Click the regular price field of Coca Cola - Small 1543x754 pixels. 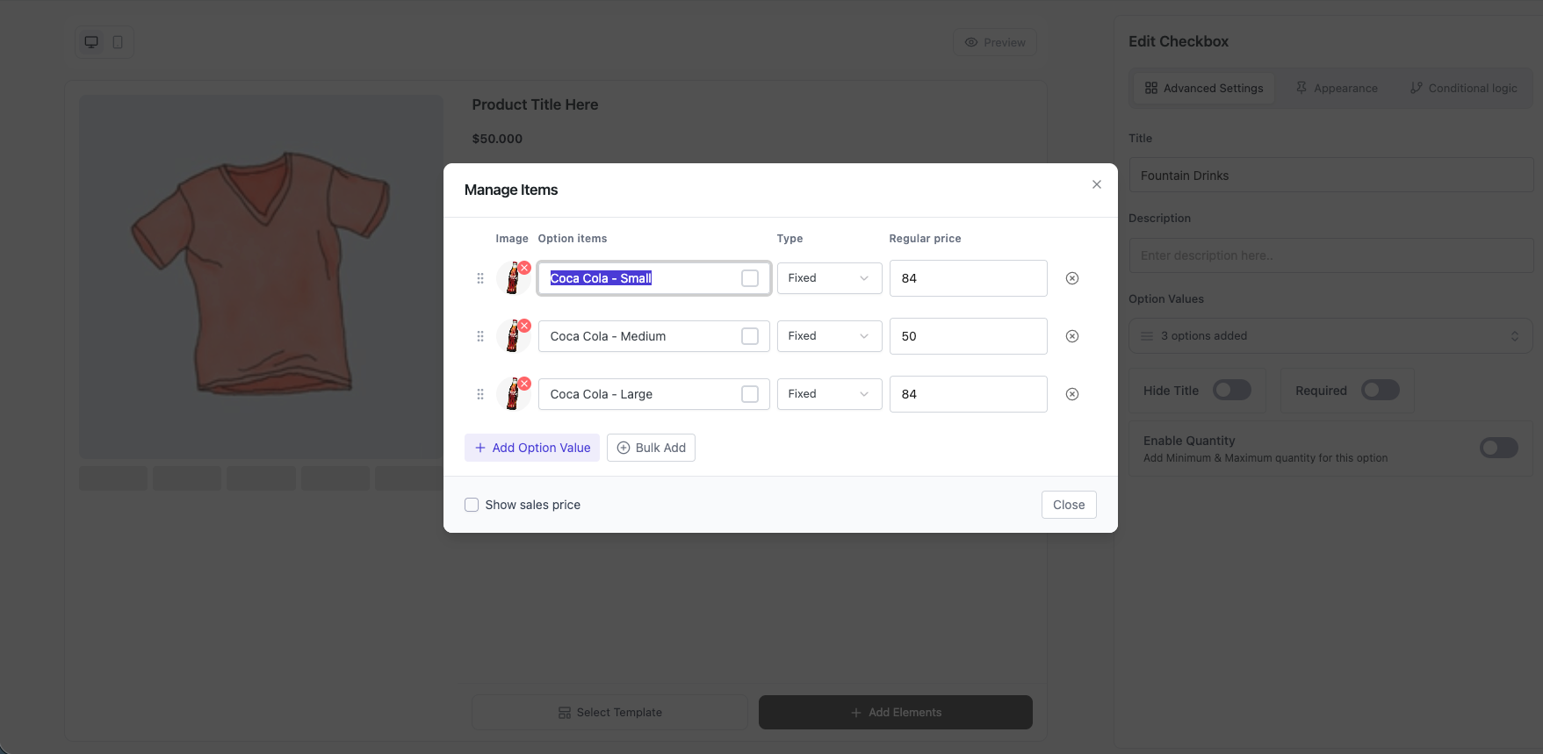[x=968, y=278]
